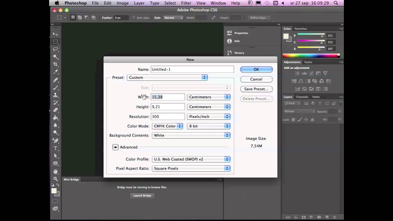The image size is (393, 221).
Task: Open Width units dropdown Centimeters
Action: pyautogui.click(x=209, y=97)
